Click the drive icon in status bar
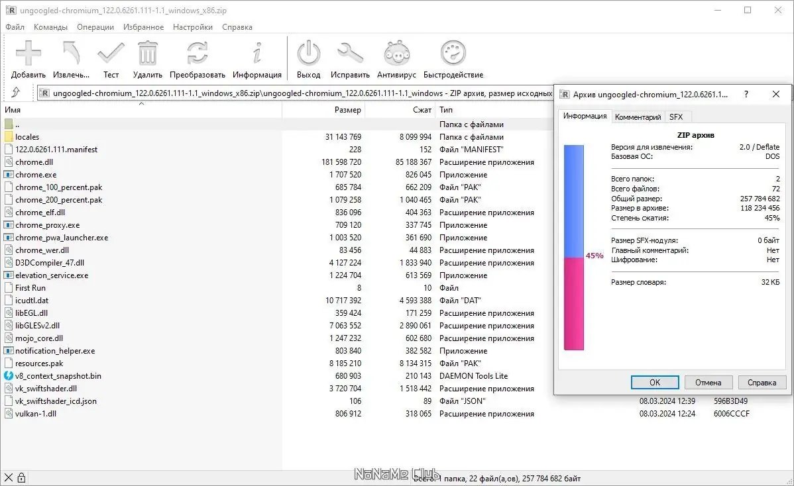Image resolution: width=794 pixels, height=486 pixels. [x=8, y=477]
